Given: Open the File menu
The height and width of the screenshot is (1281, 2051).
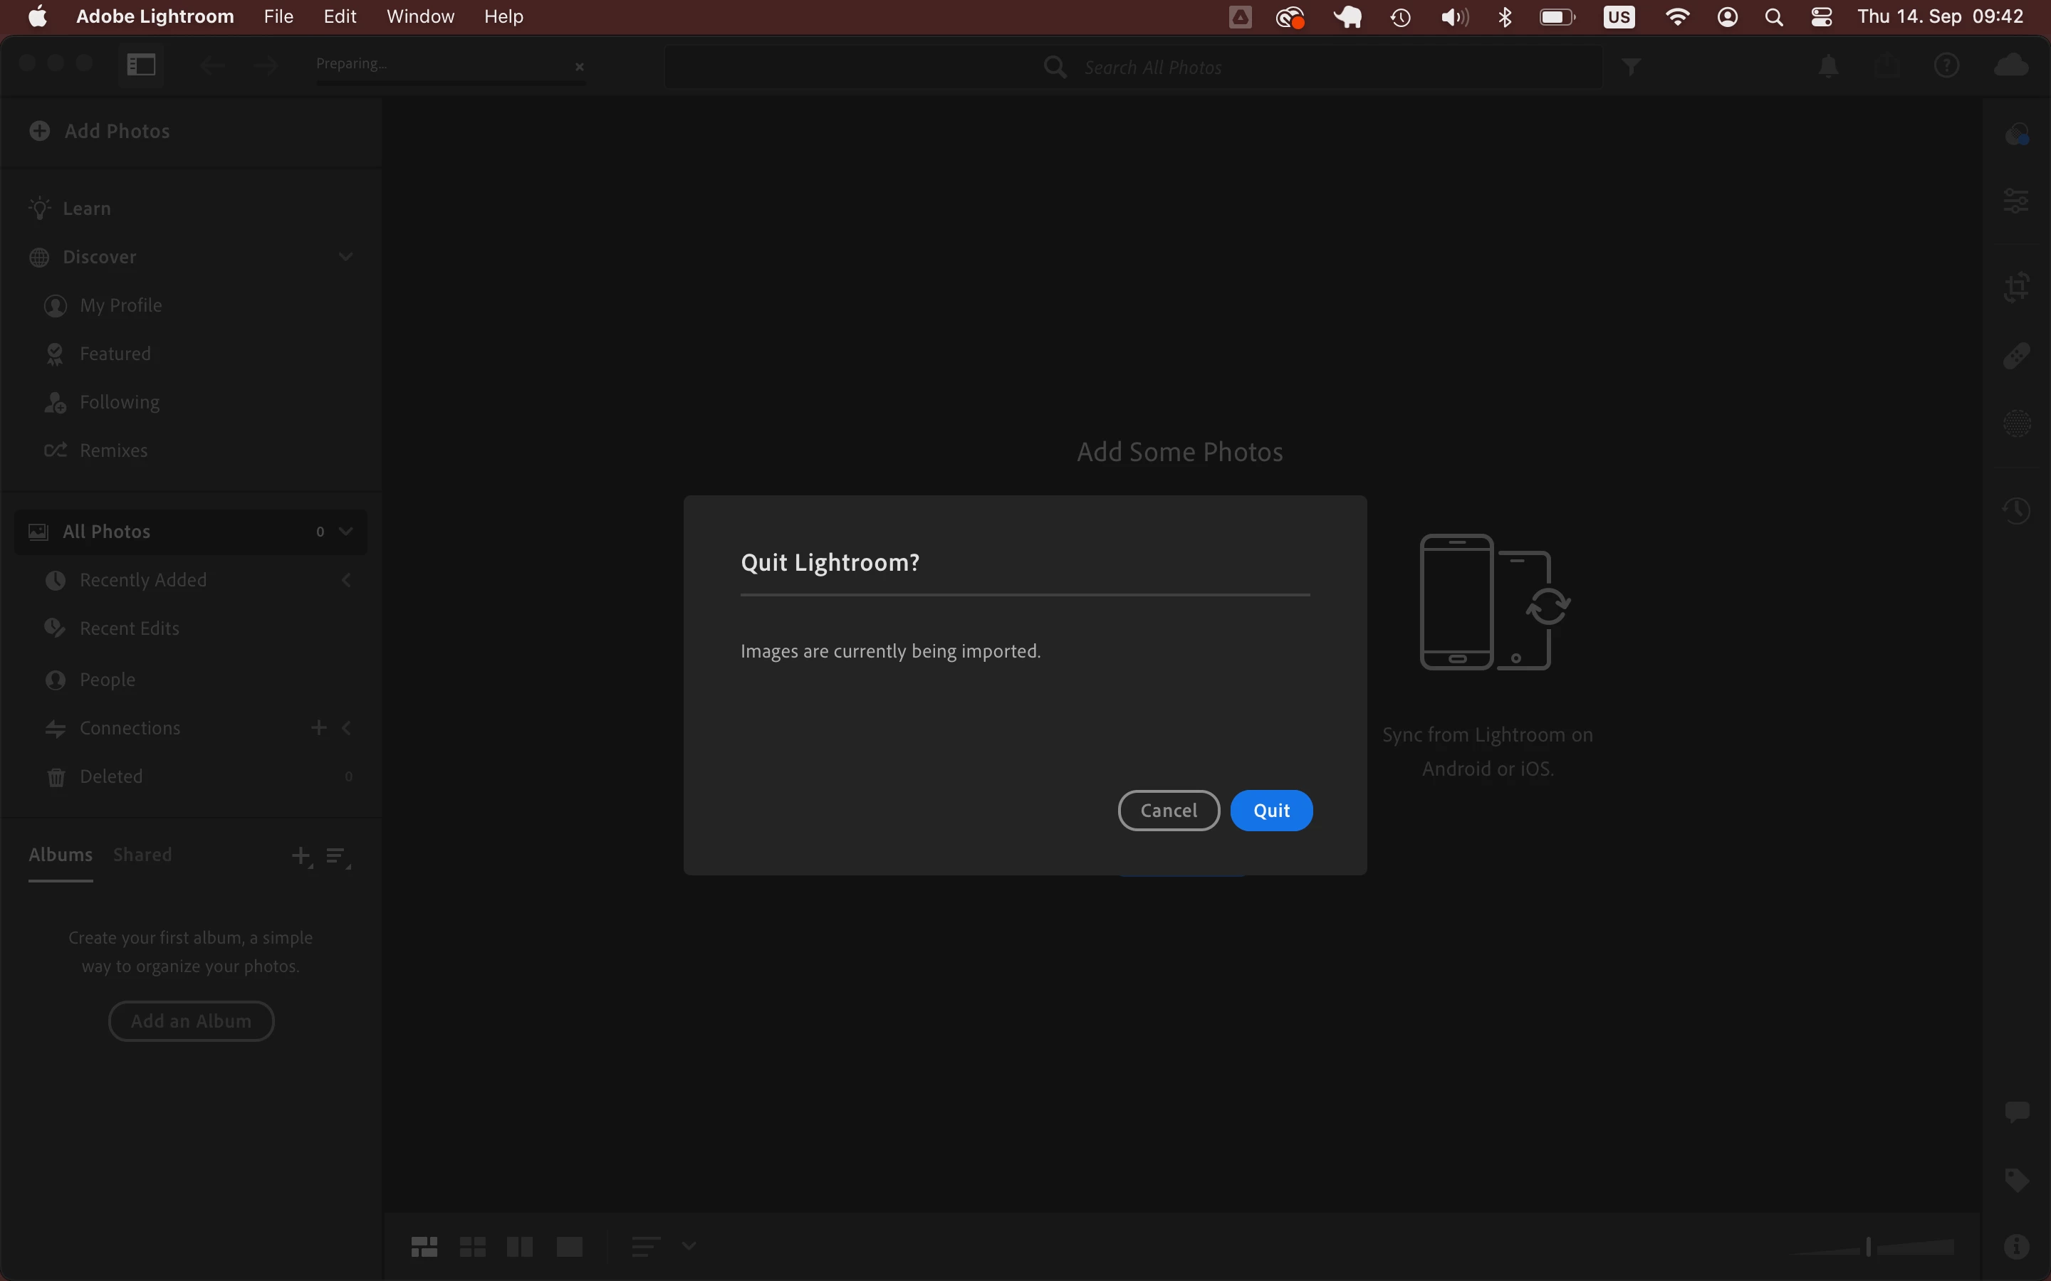Looking at the screenshot, I should coord(278,17).
